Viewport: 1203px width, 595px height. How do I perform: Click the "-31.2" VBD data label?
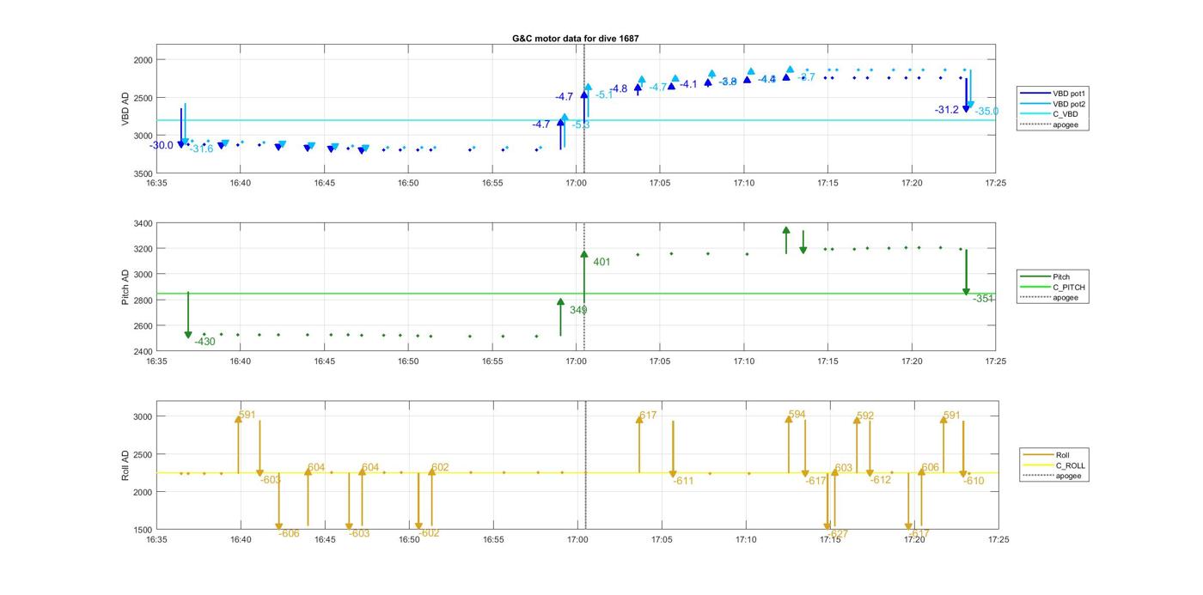[x=947, y=110]
